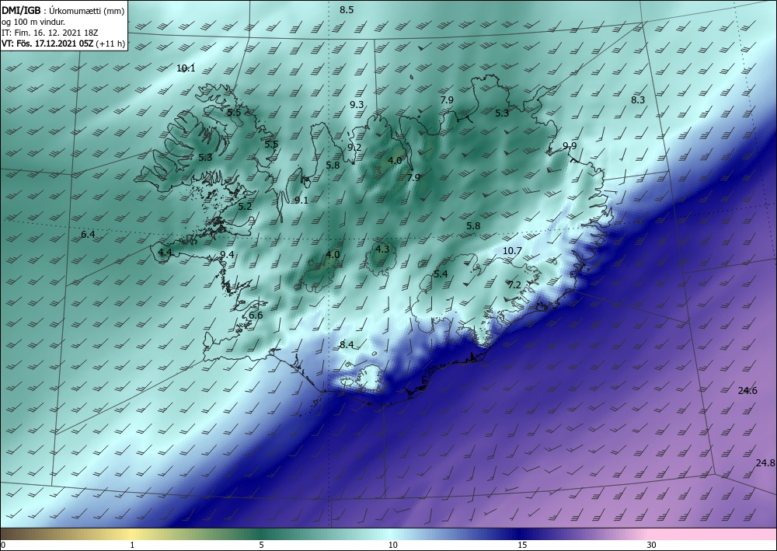Click the 9.9 value label

[x=570, y=145]
